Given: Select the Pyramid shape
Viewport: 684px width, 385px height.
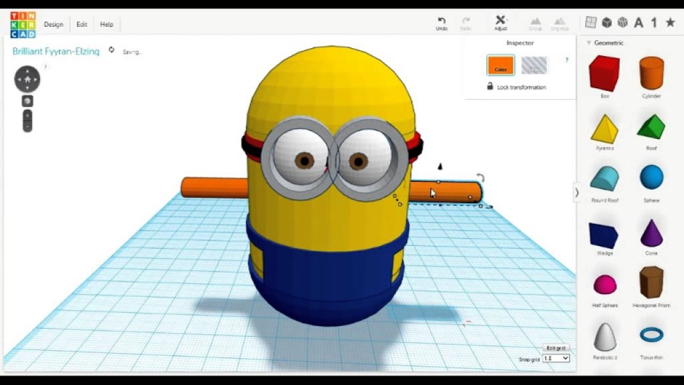Looking at the screenshot, I should point(605,127).
